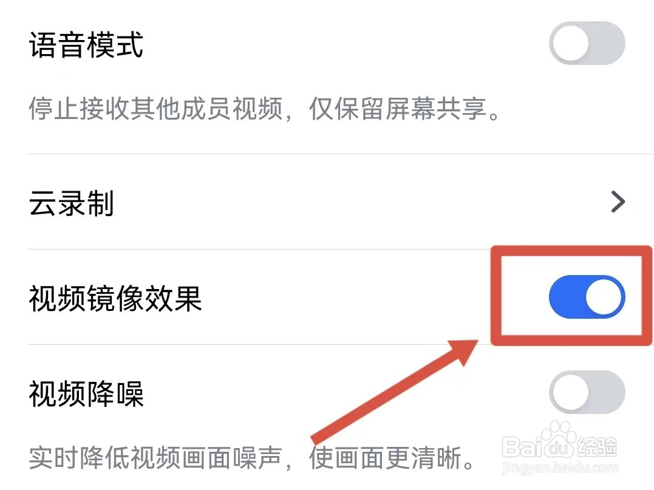Viewport: 654px width, 490px height.
Task: Tap the 视频镜像效果 label
Action: tap(115, 298)
